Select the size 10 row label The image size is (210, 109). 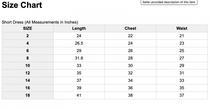(28, 66)
